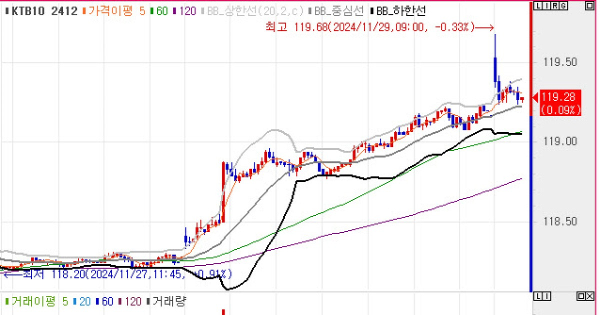Click the R icon on the price axis toolbar

555,5
